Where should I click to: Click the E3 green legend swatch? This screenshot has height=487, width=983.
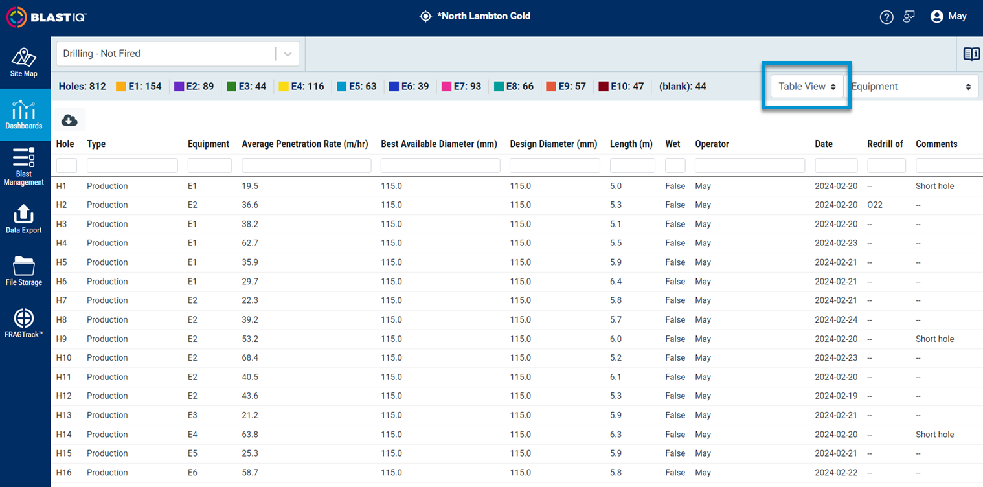[x=231, y=86]
